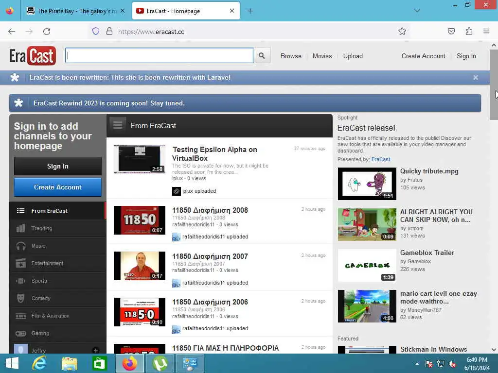View site security lock info
The height and width of the screenshot is (373, 498).
pos(109,32)
